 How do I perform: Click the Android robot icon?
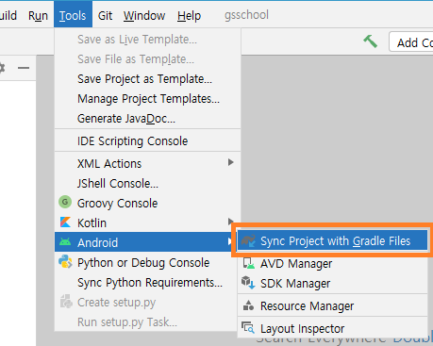tap(65, 242)
